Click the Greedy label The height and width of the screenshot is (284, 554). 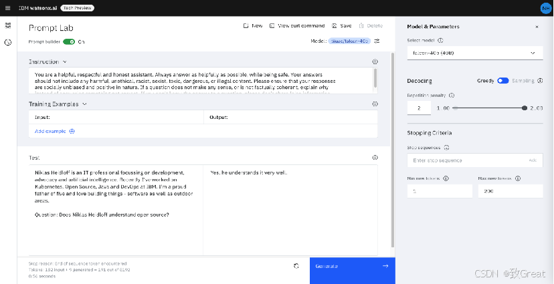(486, 81)
